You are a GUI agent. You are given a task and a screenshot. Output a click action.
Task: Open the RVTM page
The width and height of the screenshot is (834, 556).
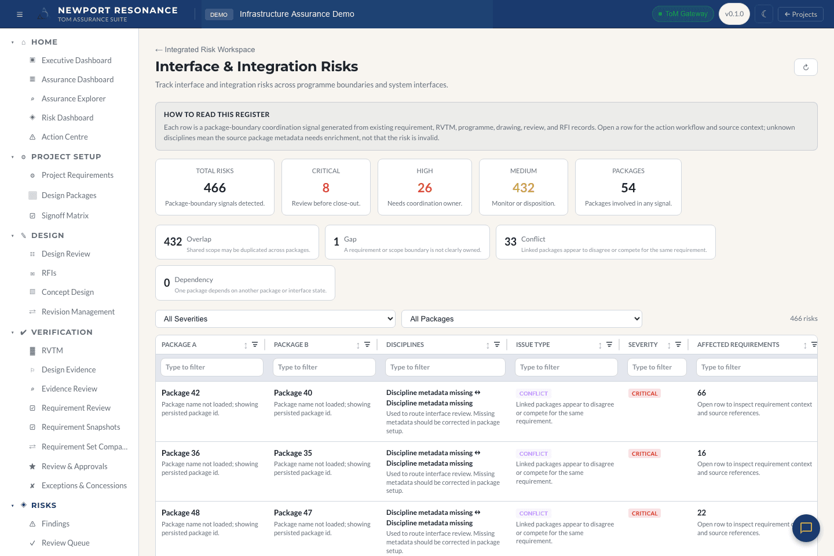(x=52, y=350)
